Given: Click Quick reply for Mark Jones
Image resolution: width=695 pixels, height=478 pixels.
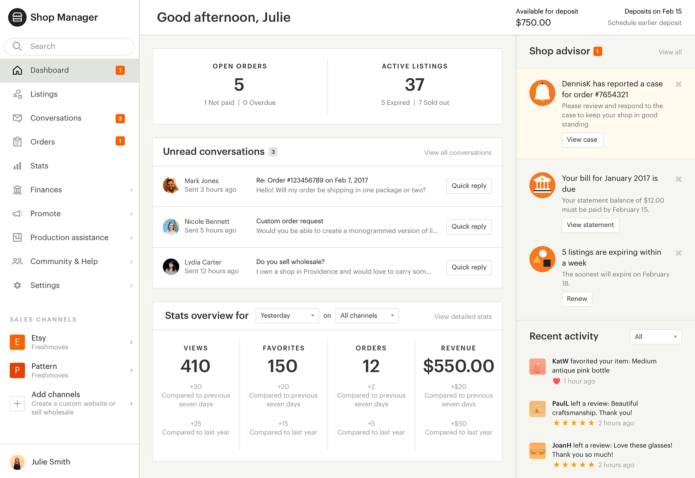Looking at the screenshot, I should 469,186.
